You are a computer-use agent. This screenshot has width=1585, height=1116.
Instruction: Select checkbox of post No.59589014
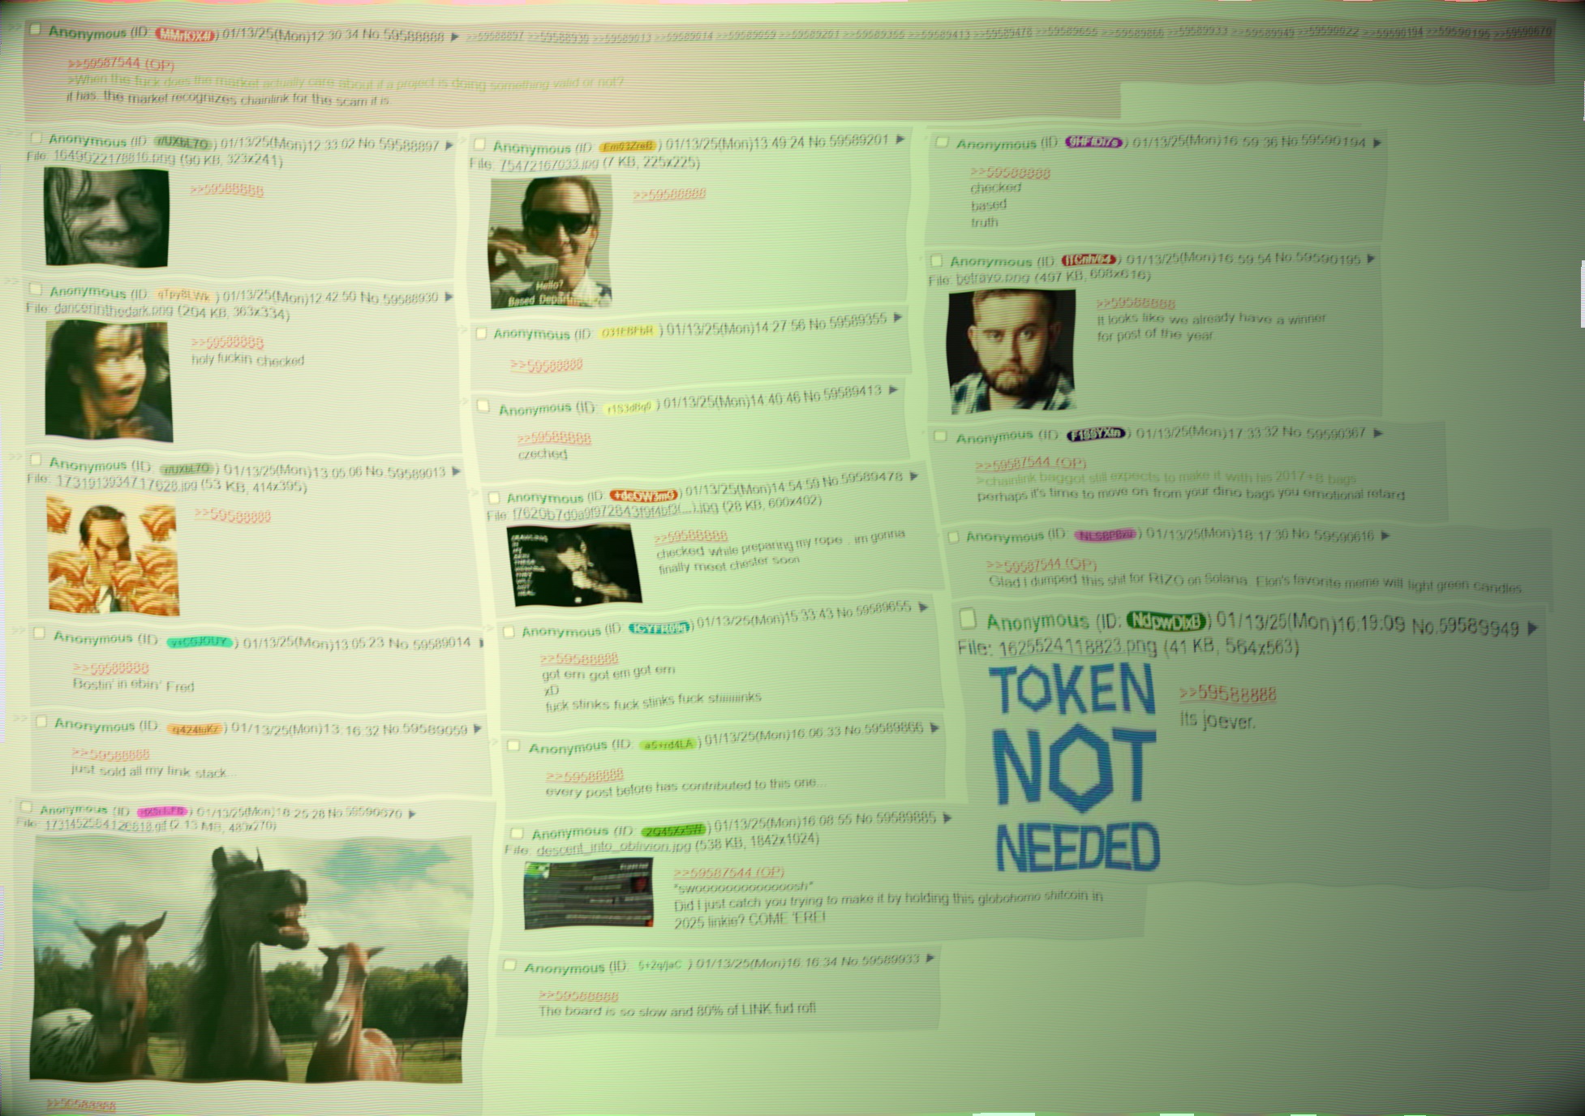pos(39,633)
